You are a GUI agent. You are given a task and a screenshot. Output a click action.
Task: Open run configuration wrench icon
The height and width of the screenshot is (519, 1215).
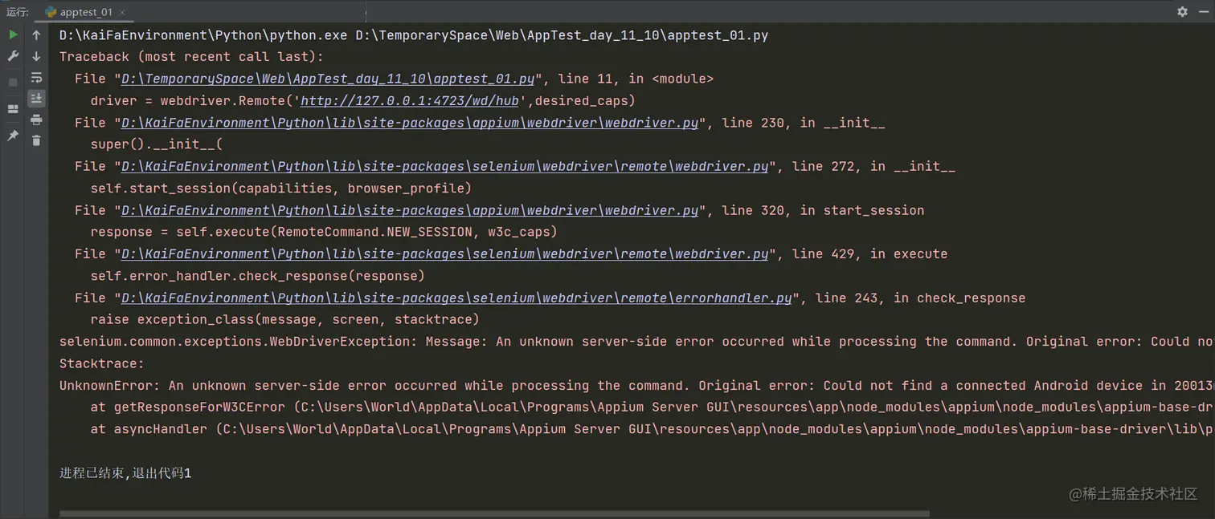pos(13,56)
